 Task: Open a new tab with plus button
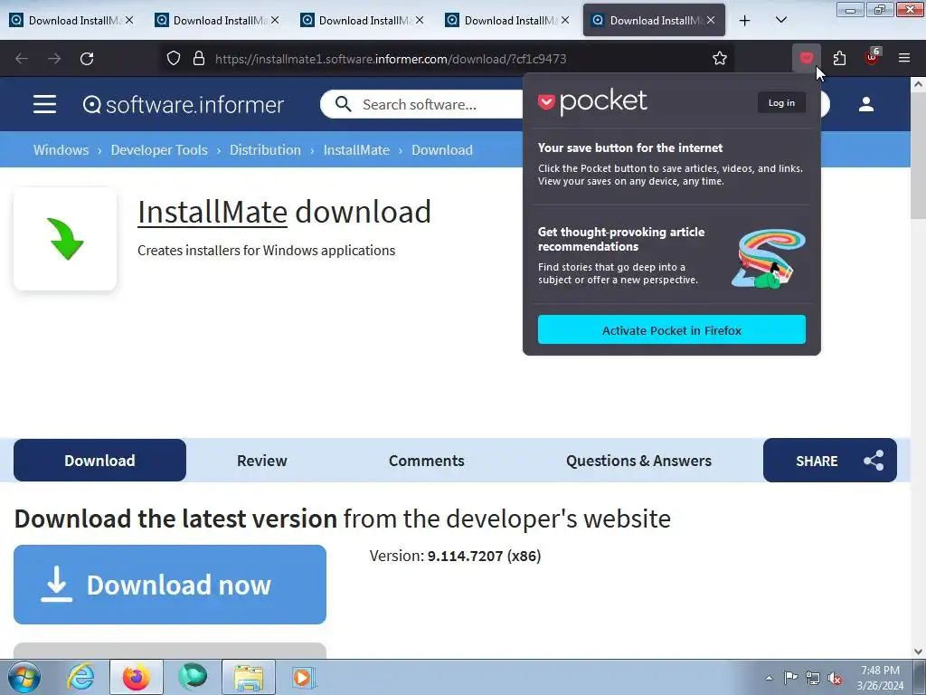(x=745, y=20)
